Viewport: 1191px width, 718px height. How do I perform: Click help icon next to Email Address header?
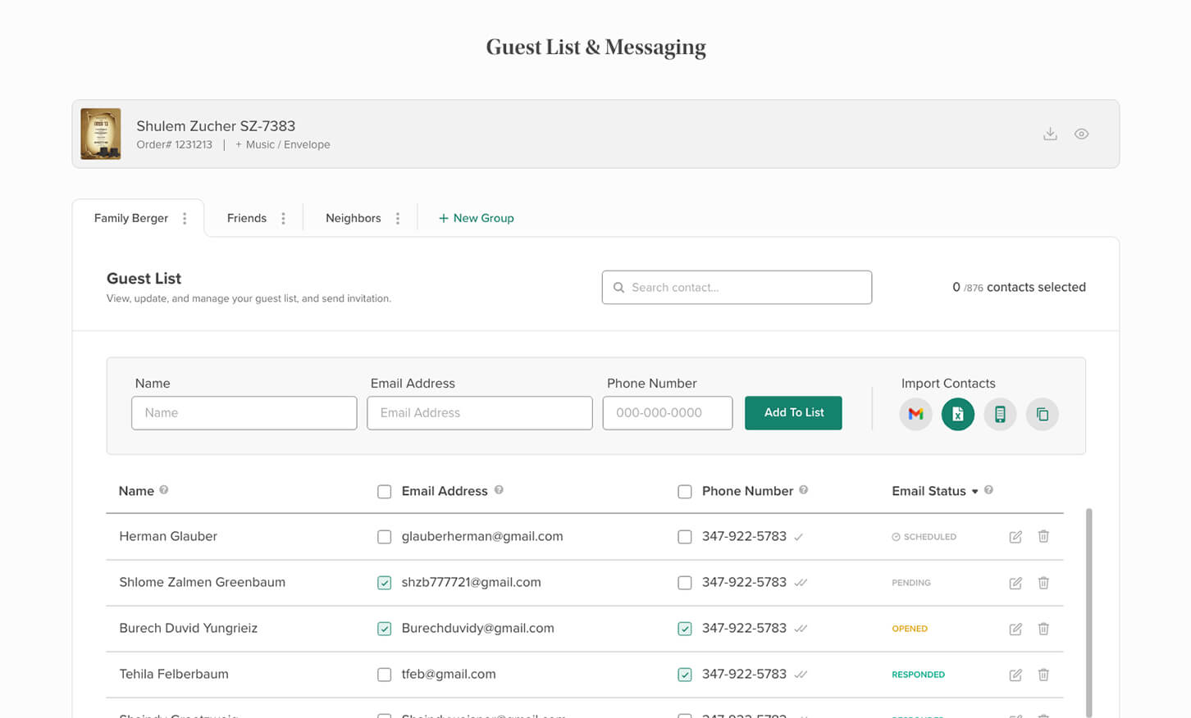[499, 490]
